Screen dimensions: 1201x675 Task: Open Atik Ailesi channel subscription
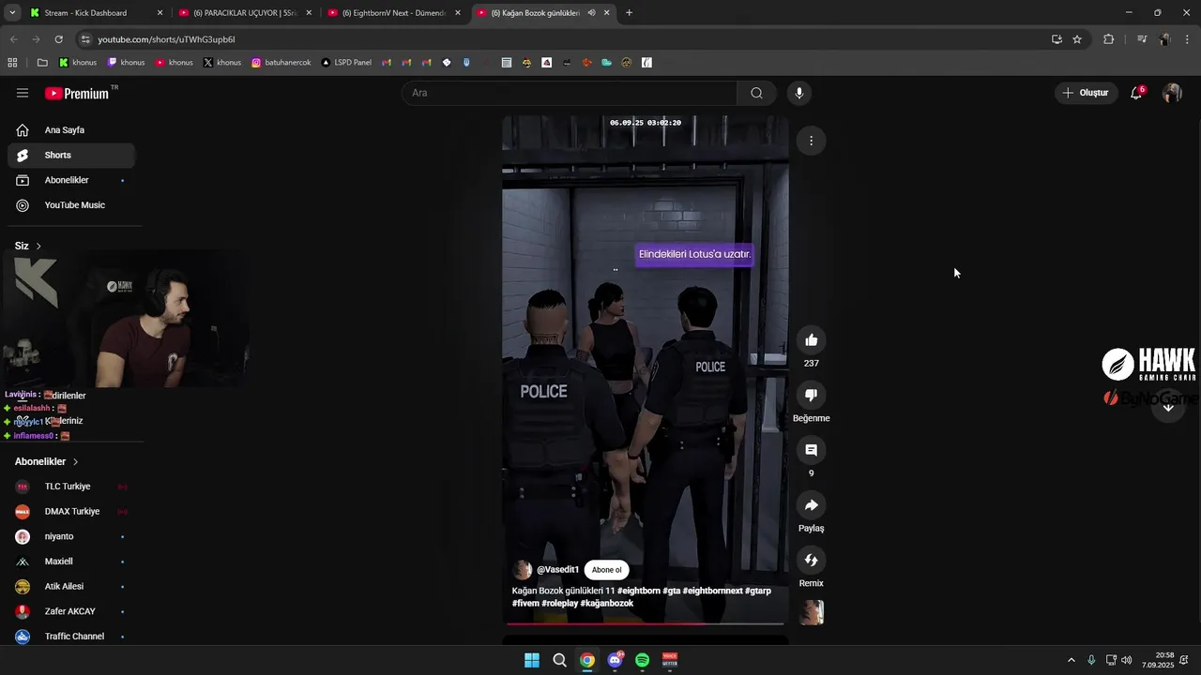pos(71,586)
